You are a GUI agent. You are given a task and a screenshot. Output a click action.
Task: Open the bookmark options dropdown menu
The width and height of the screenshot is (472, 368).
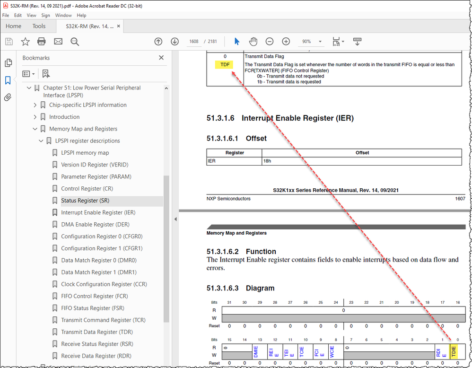[x=29, y=73]
